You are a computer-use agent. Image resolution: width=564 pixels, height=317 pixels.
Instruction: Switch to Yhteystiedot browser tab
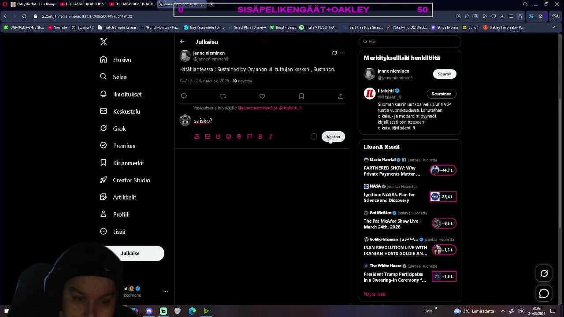[x=33, y=4]
